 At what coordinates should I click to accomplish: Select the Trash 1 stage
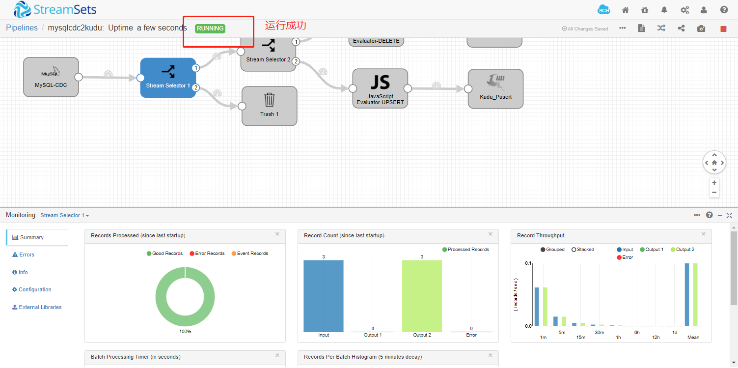click(269, 106)
